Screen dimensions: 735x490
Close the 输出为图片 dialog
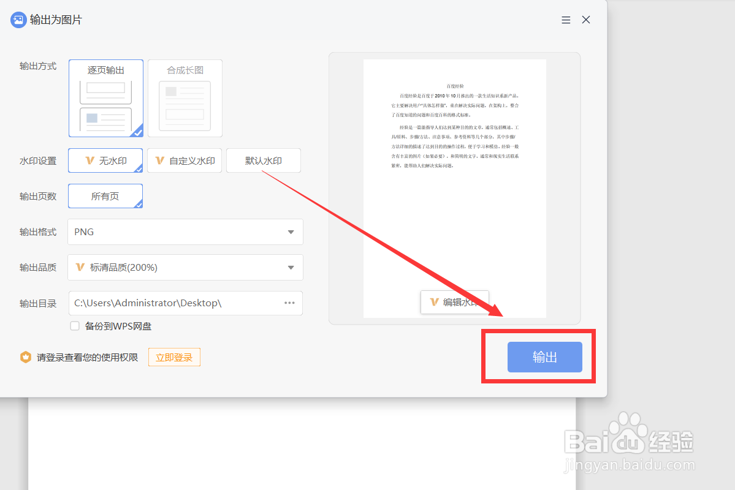click(586, 20)
